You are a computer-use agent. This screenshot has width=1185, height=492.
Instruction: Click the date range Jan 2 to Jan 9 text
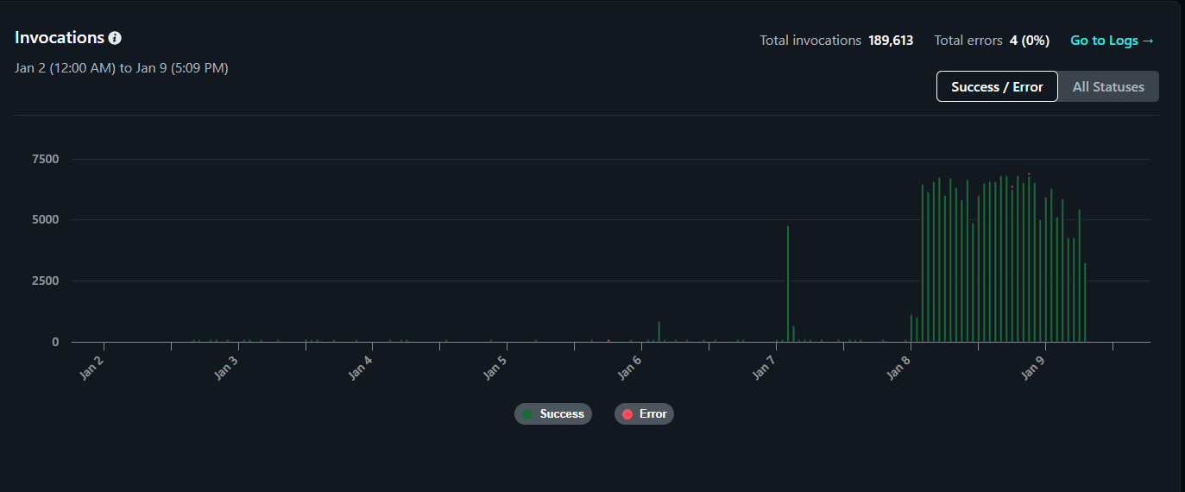coord(122,67)
